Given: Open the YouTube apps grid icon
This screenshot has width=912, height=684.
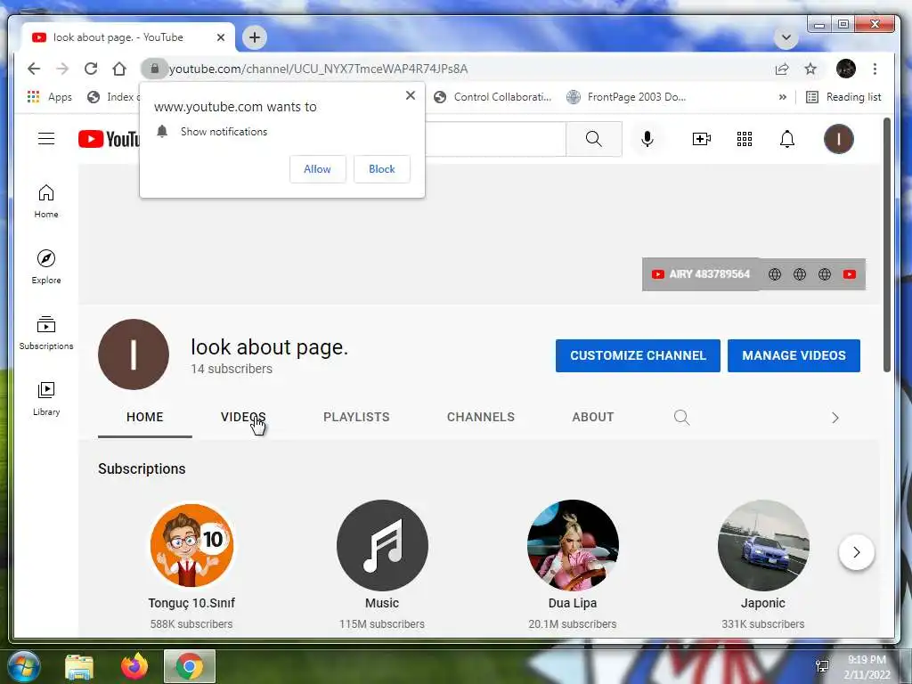Looking at the screenshot, I should pyautogui.click(x=745, y=139).
